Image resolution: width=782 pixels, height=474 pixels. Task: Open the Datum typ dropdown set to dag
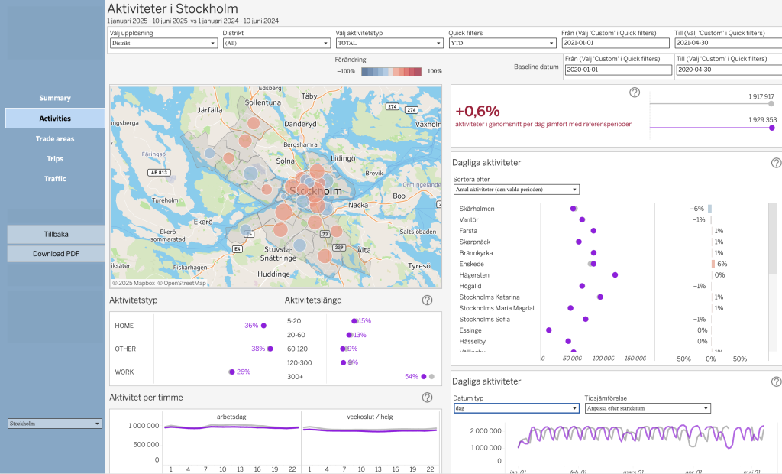(516, 408)
